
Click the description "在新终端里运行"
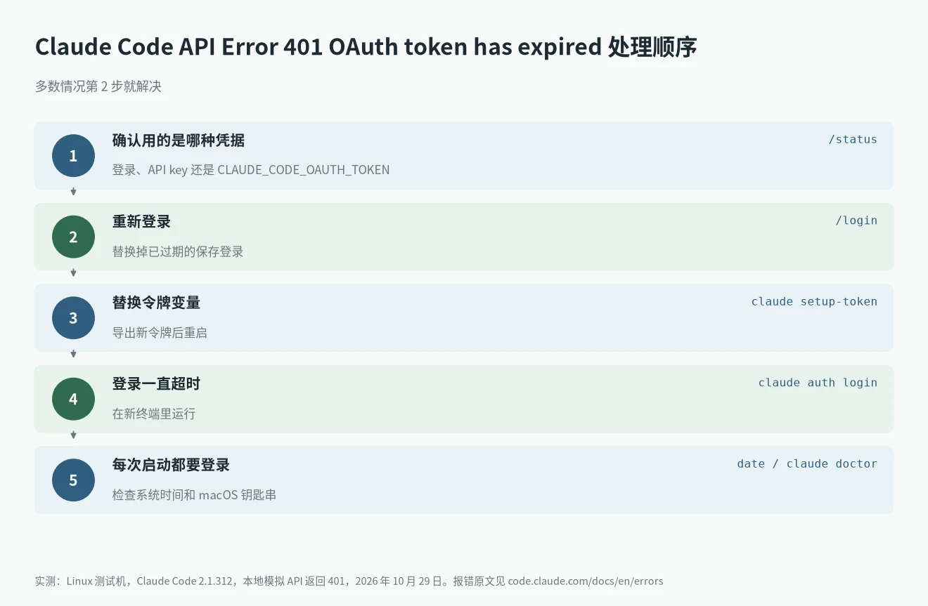tap(154, 414)
